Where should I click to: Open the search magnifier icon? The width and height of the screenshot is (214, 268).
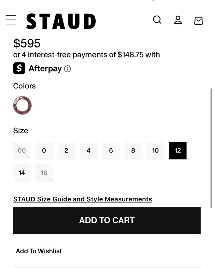(x=157, y=20)
